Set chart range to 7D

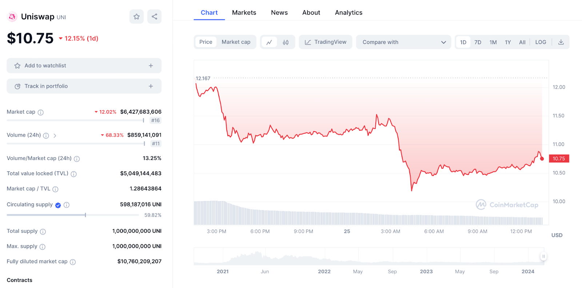478,42
